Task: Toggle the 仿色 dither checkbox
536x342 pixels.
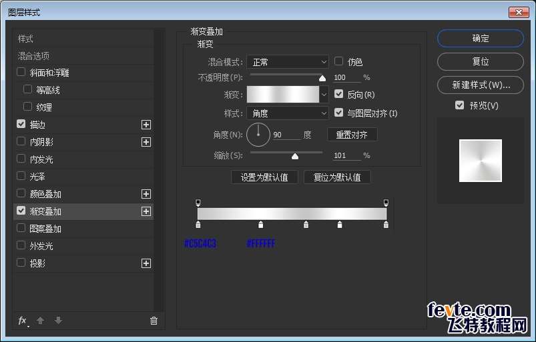Action: (338, 61)
